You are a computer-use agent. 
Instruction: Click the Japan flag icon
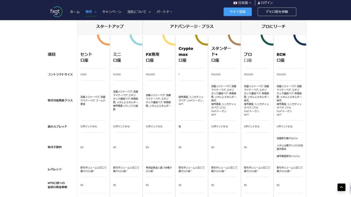(x=235, y=3)
